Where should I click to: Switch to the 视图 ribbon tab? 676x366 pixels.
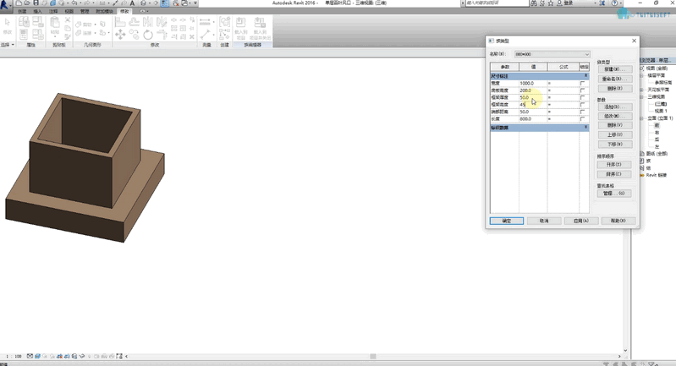coord(69,11)
